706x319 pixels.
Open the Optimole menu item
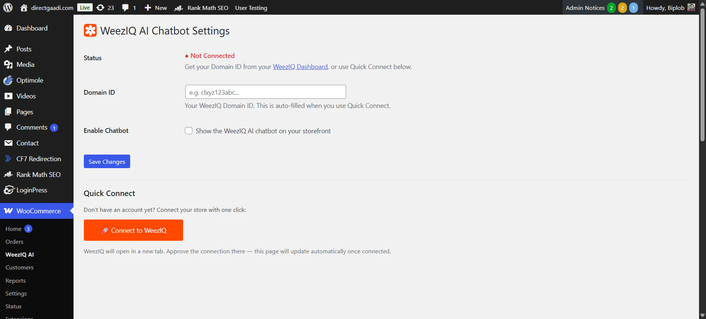point(37,80)
